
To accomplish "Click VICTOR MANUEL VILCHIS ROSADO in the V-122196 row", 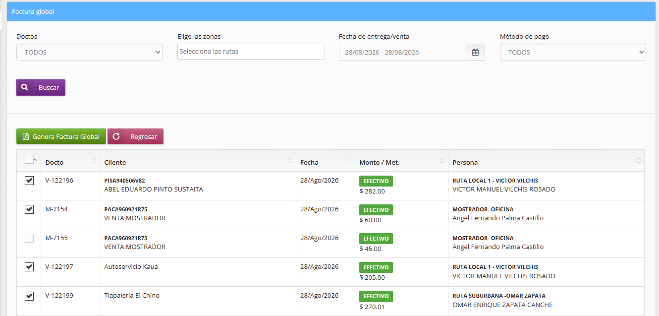I will tap(504, 190).
